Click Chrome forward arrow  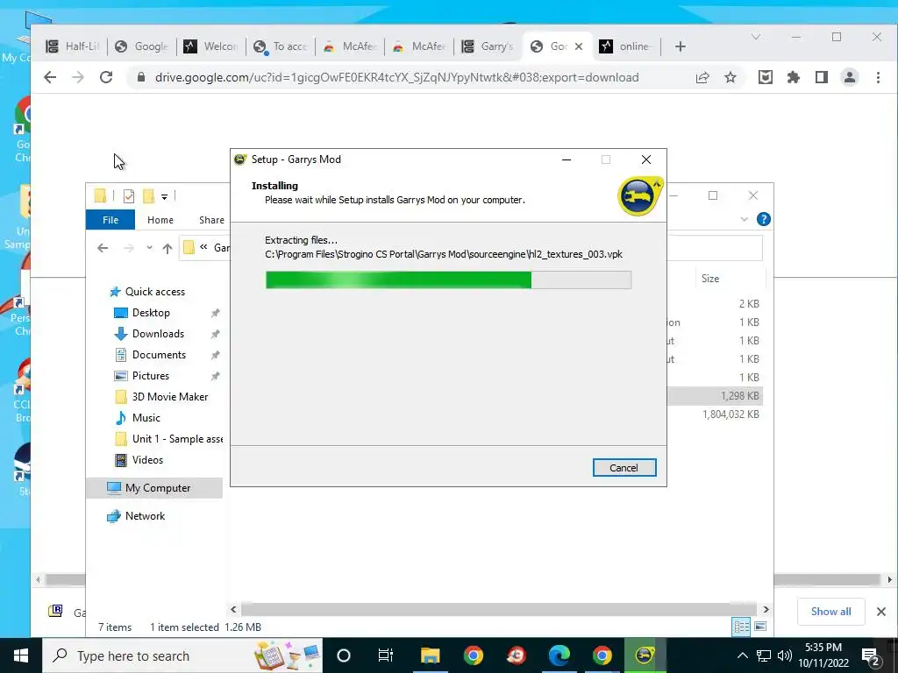pyautogui.click(x=78, y=77)
